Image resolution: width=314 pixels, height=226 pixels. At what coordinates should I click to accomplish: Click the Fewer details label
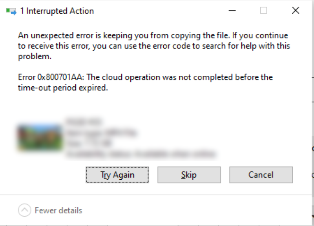58,210
